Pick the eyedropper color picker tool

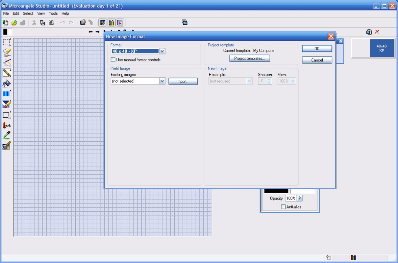tap(6, 135)
